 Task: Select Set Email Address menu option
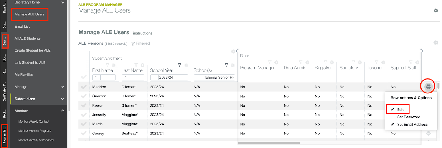click(x=412, y=125)
